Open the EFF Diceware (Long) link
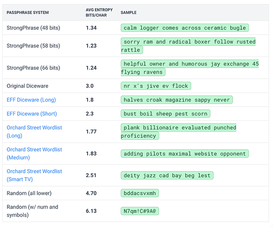Image resolution: width=273 pixels, height=227 pixels. click(31, 100)
